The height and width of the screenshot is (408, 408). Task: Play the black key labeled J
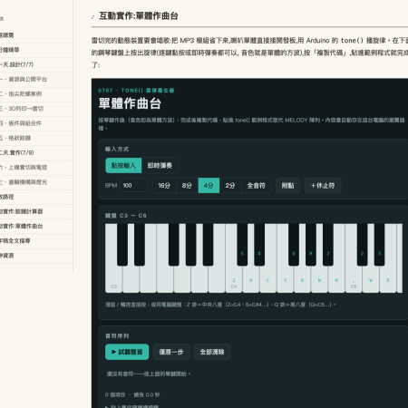click(328, 245)
